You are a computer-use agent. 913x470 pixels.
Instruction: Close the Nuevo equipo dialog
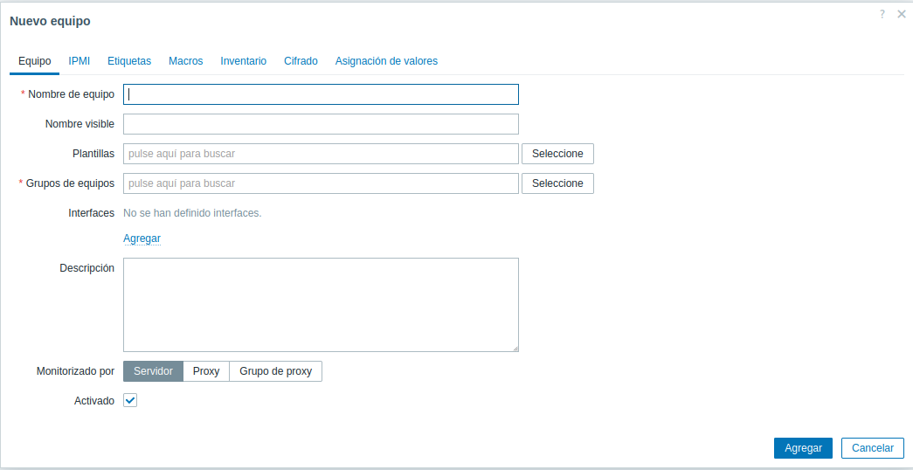click(902, 15)
